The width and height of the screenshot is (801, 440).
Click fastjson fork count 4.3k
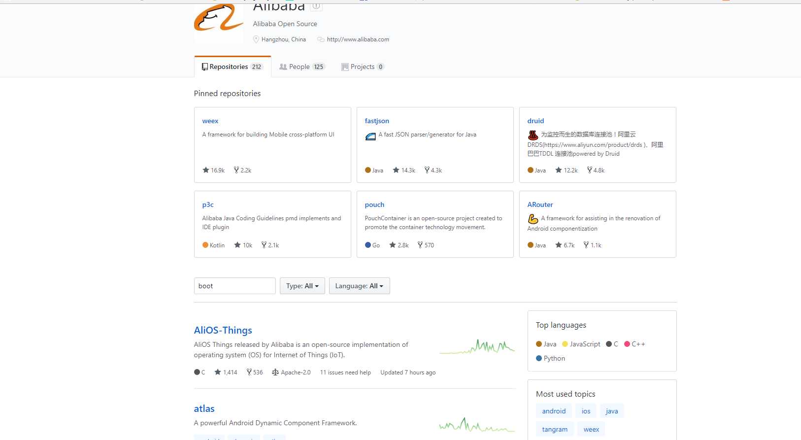[433, 170]
